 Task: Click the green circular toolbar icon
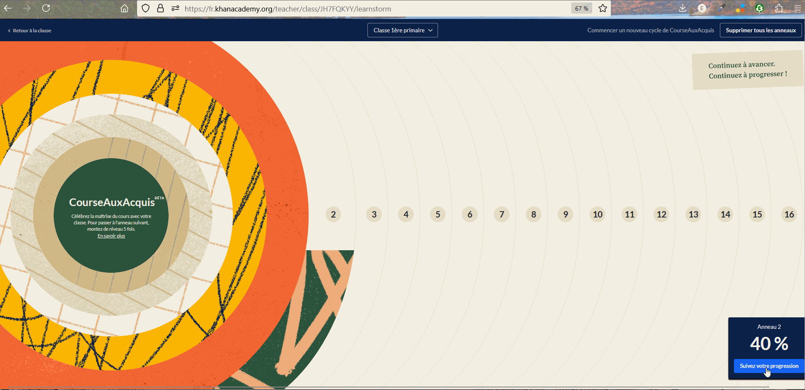point(759,8)
